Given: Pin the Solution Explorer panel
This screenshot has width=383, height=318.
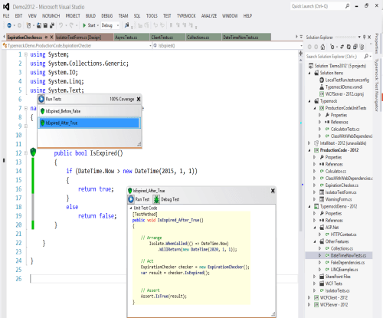Looking at the screenshot, I should 365,37.
